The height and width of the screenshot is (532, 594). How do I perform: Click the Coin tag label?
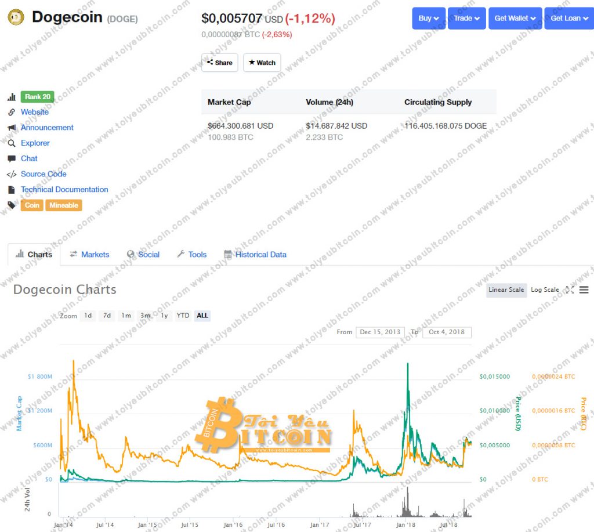click(32, 205)
